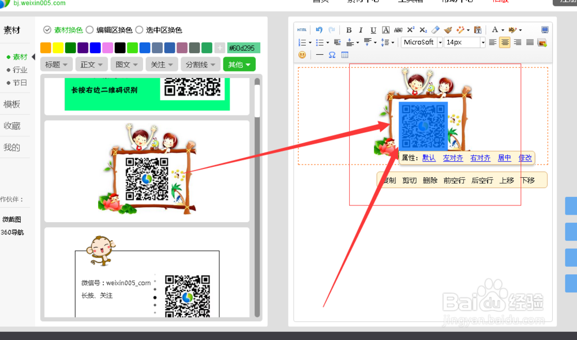The image size is (577, 340).
Task: Apply strikethrough to text
Action: pos(398,30)
